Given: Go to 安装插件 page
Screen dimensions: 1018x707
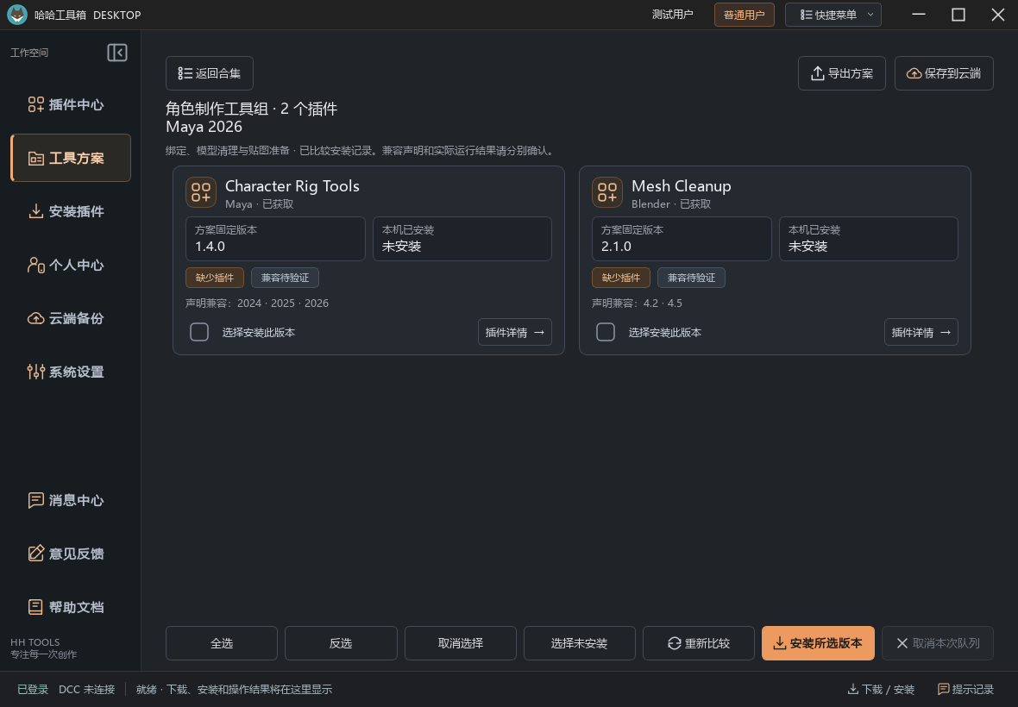Looking at the screenshot, I should tap(70, 211).
